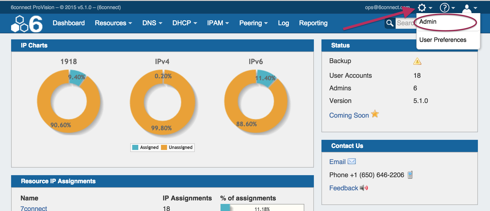This screenshot has width=490, height=211.
Task: Click the Email envelope icon
Action: tap(352, 161)
